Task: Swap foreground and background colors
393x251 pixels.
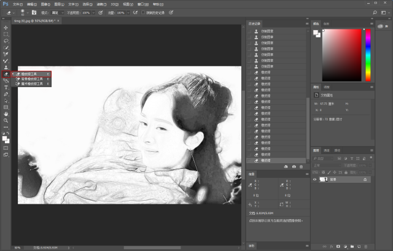Action: click(x=8, y=133)
